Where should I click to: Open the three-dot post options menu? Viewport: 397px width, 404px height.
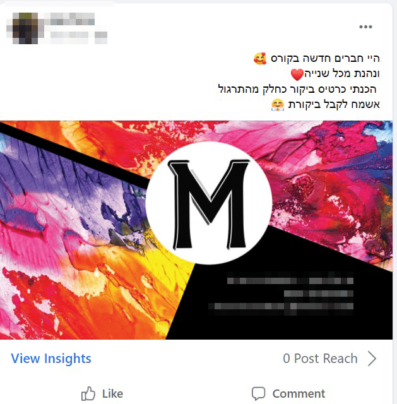(x=365, y=27)
